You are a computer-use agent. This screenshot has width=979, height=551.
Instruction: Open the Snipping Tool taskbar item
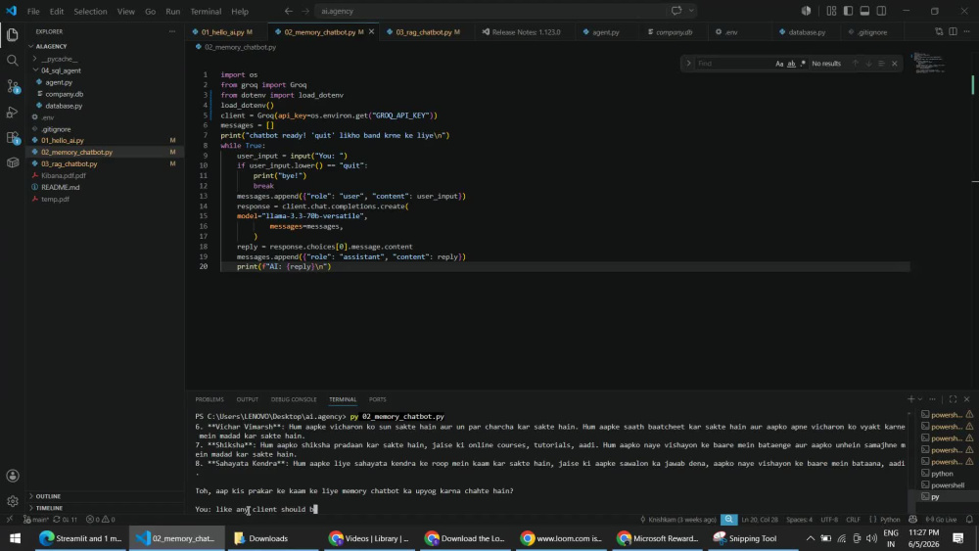tap(745, 538)
